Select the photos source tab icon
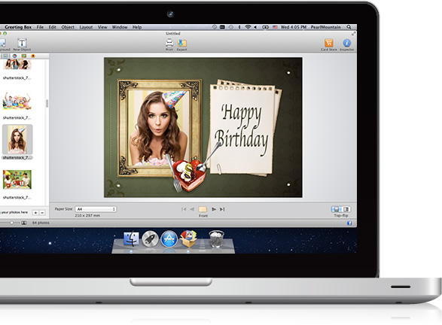Screen dimensions: 442x325 pyautogui.click(x=5, y=56)
